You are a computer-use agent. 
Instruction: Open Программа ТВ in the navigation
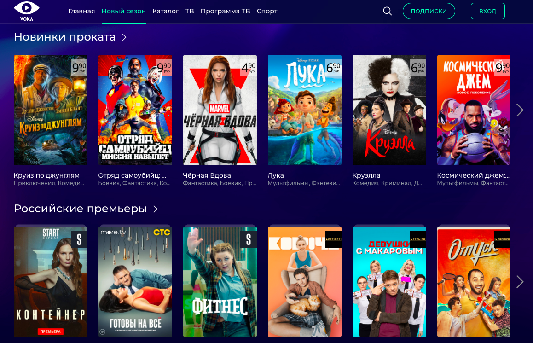pyautogui.click(x=226, y=11)
